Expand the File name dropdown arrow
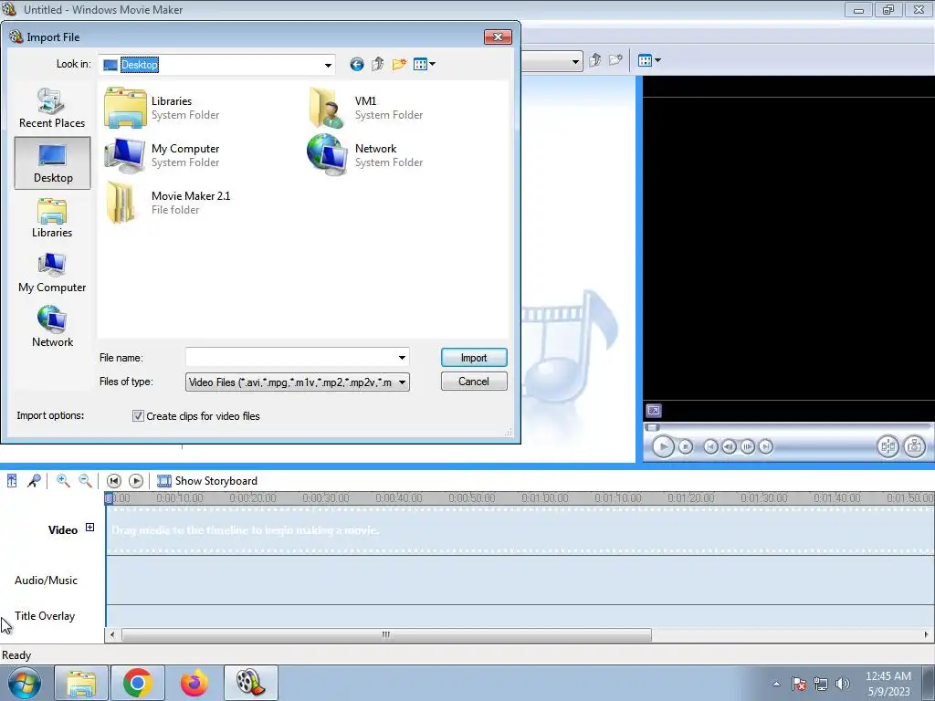Viewport: 935px width, 701px height. [402, 358]
